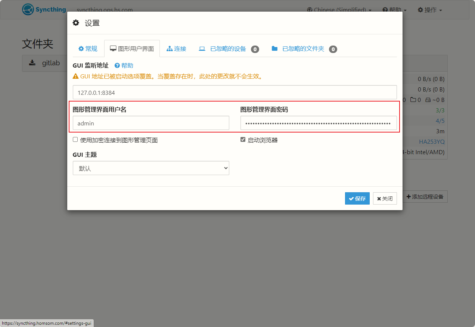This screenshot has height=327, width=475.
Task: Uncheck the 启动浏览器 checkbox
Action: coord(243,140)
